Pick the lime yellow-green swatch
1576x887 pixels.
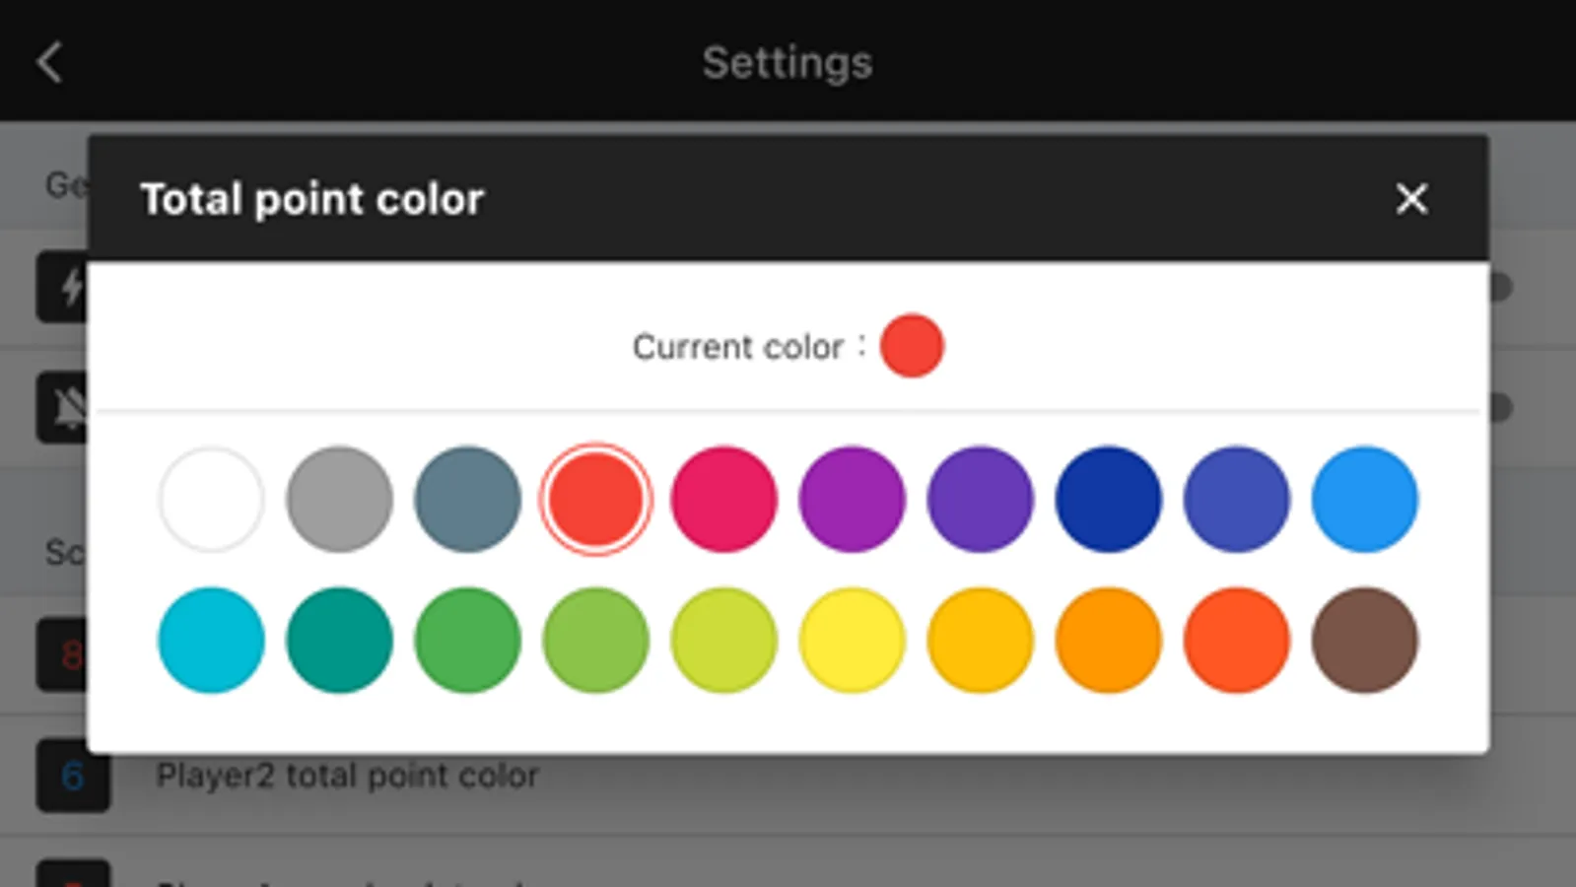(x=723, y=641)
